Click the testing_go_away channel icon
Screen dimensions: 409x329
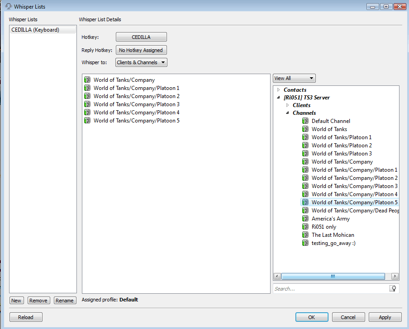coord(305,243)
